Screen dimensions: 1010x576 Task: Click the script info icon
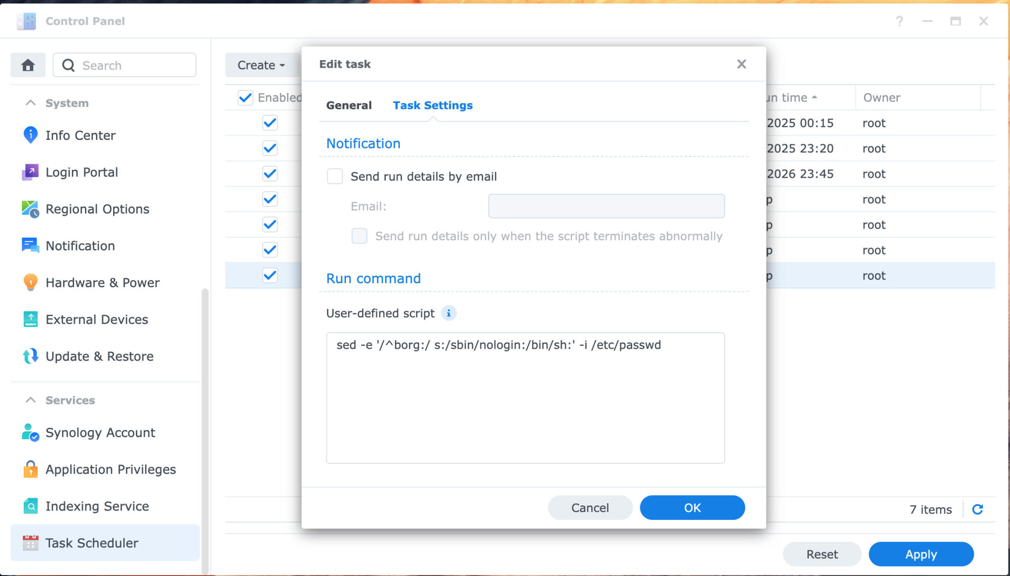point(448,313)
